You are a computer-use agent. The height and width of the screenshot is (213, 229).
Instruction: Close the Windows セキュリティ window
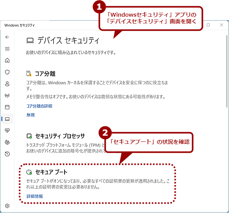tap(221, 25)
